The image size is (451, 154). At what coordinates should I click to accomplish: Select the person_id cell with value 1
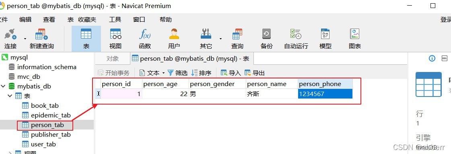pos(122,94)
